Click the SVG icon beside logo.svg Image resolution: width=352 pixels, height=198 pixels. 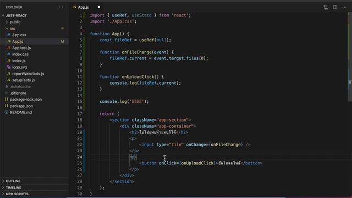point(9,67)
